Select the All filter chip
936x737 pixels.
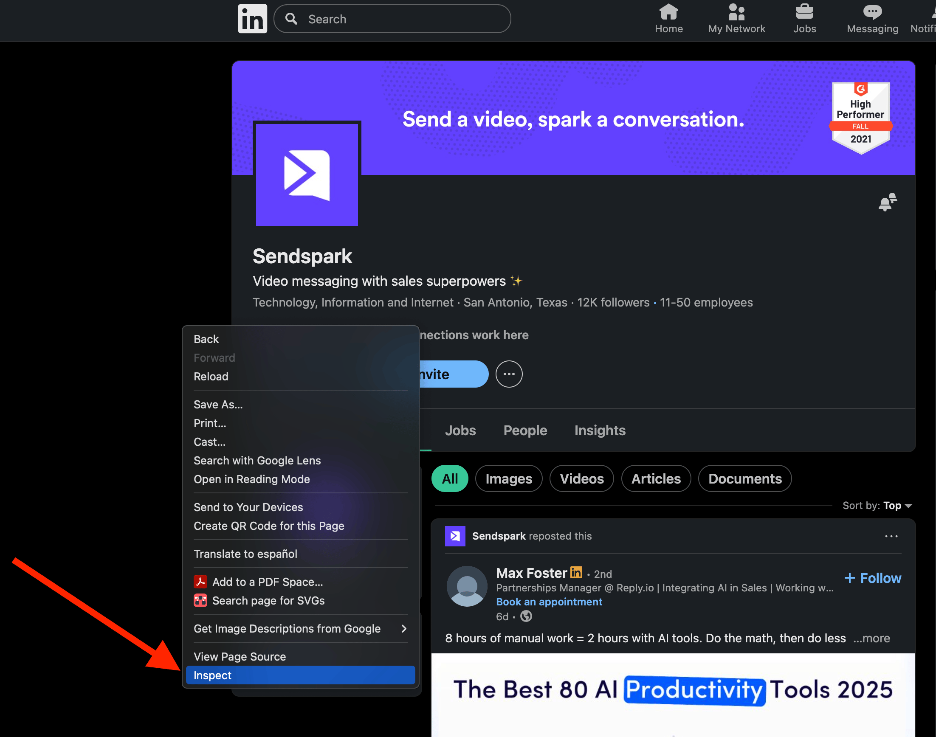pyautogui.click(x=450, y=478)
